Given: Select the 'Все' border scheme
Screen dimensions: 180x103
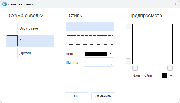Looking at the screenshot, I should pyautogui.click(x=30, y=41).
